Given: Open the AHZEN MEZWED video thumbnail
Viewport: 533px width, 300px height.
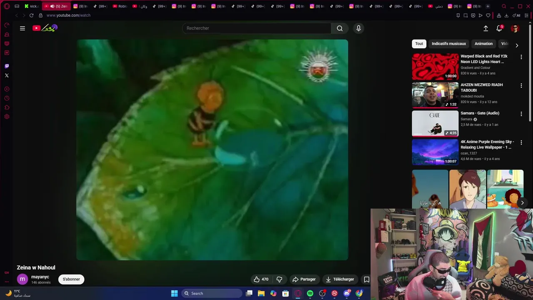Looking at the screenshot, I should point(435,95).
